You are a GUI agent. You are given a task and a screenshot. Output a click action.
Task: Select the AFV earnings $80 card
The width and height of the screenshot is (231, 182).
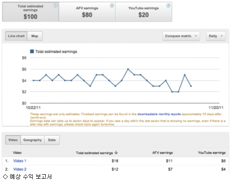[x=87, y=12]
